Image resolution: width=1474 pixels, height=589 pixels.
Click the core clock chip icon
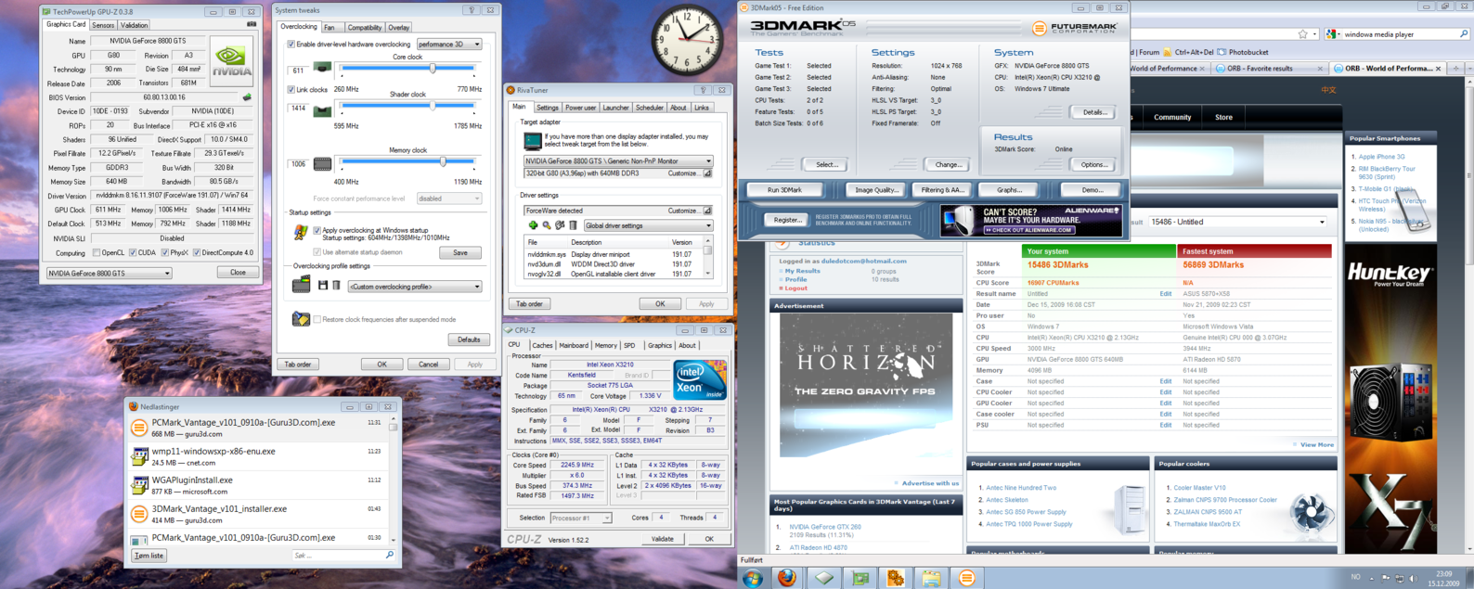point(322,68)
